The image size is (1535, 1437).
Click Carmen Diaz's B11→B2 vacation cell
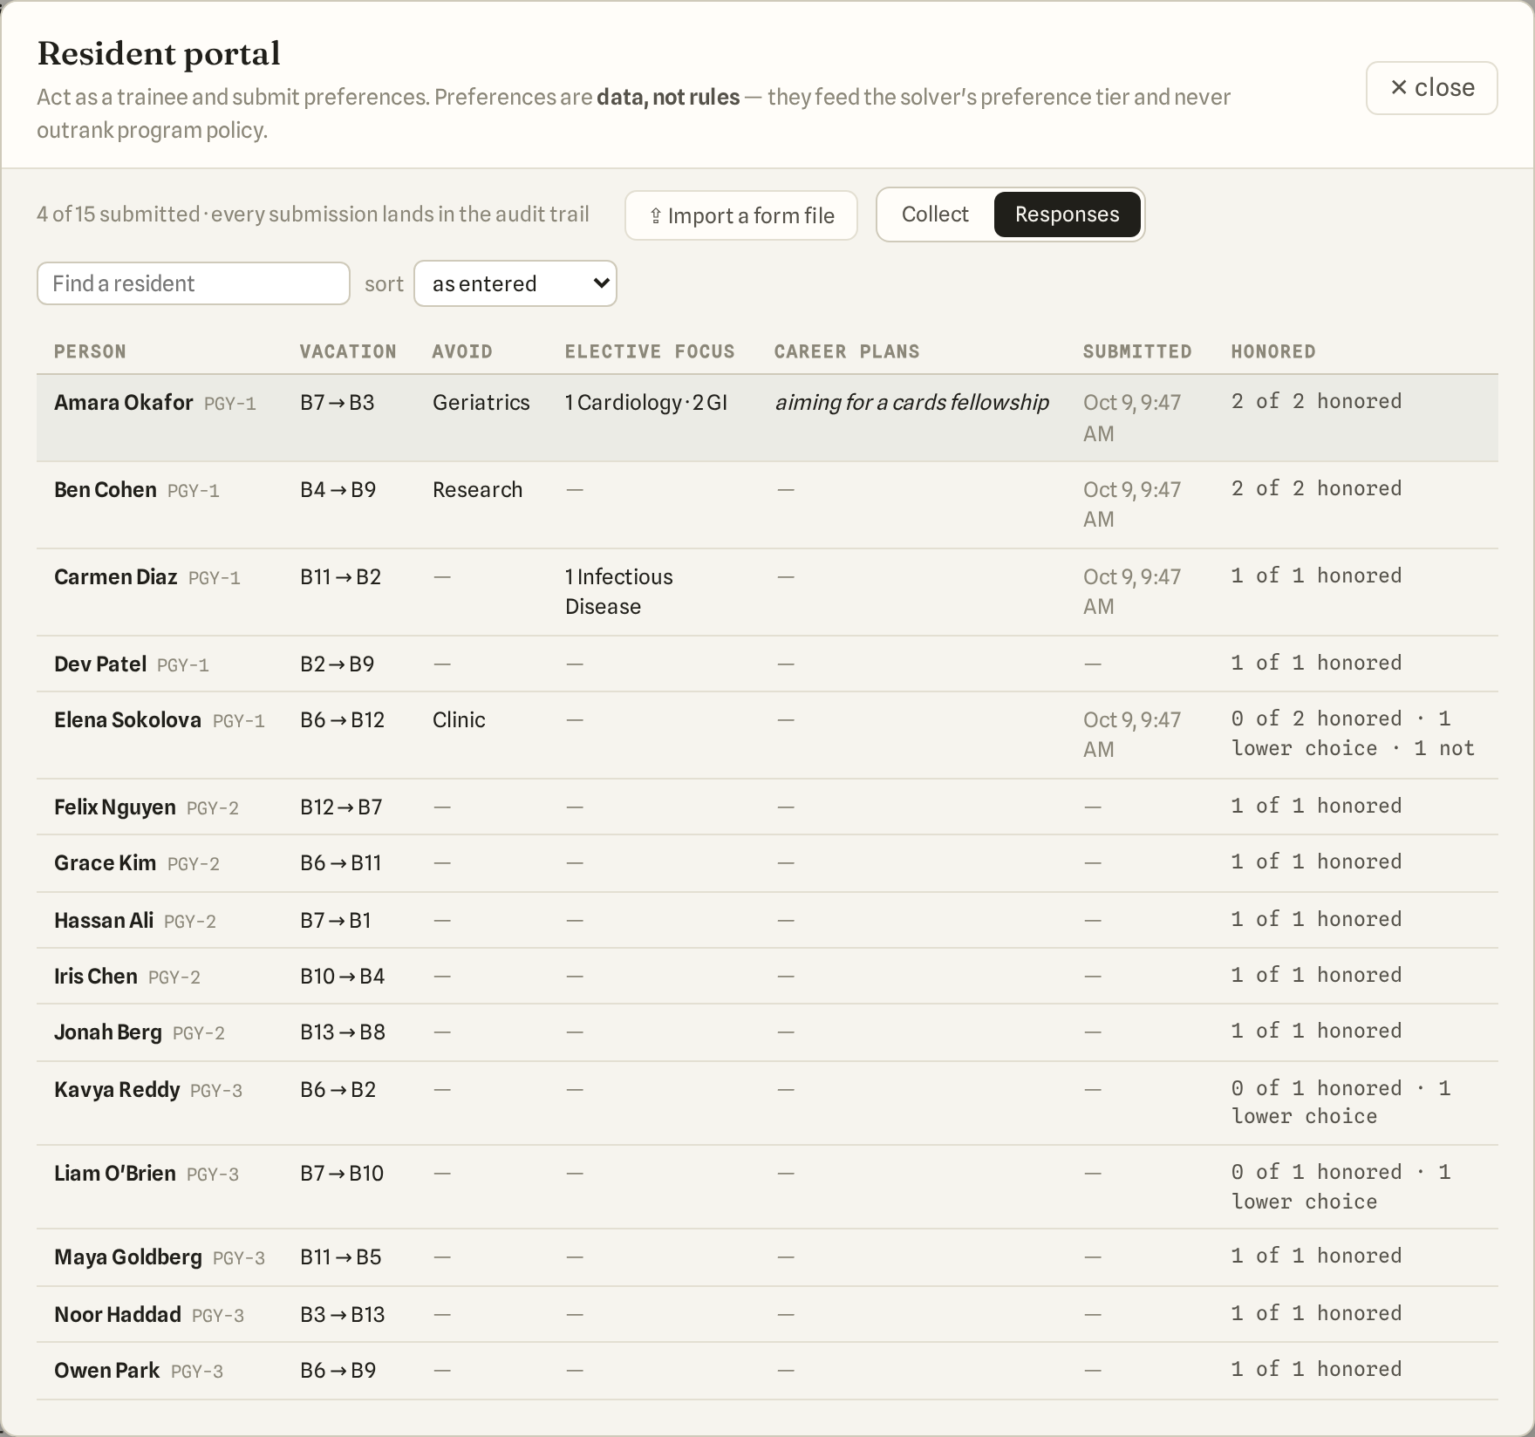tap(340, 576)
